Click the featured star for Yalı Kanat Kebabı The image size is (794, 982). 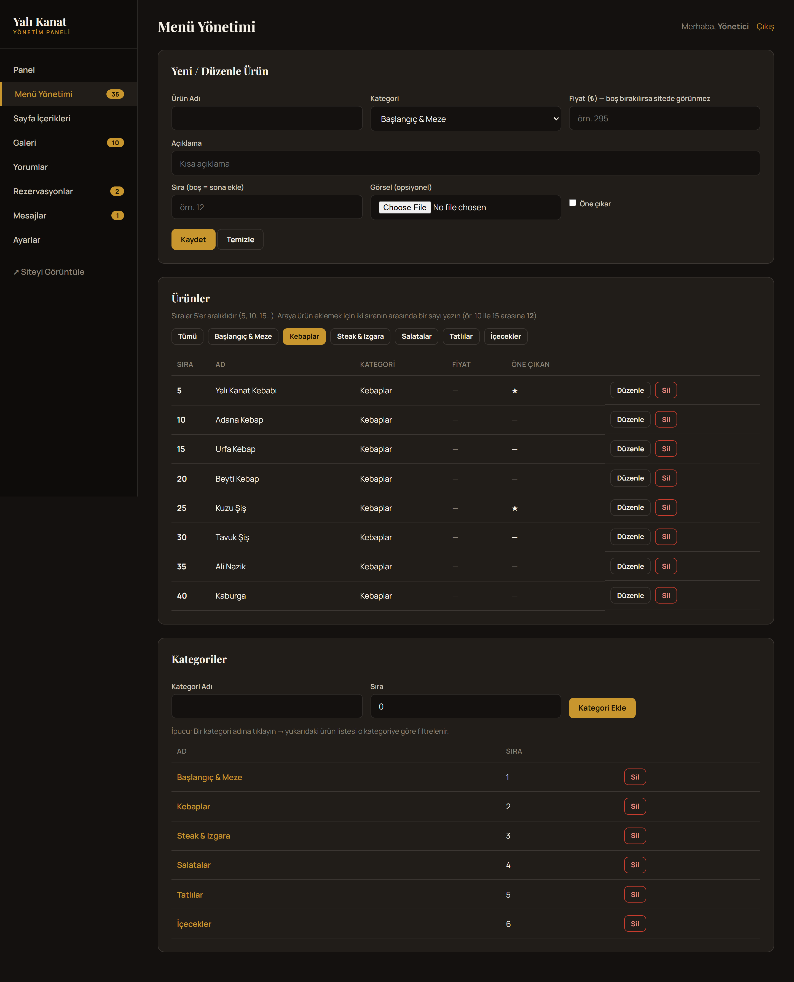514,390
